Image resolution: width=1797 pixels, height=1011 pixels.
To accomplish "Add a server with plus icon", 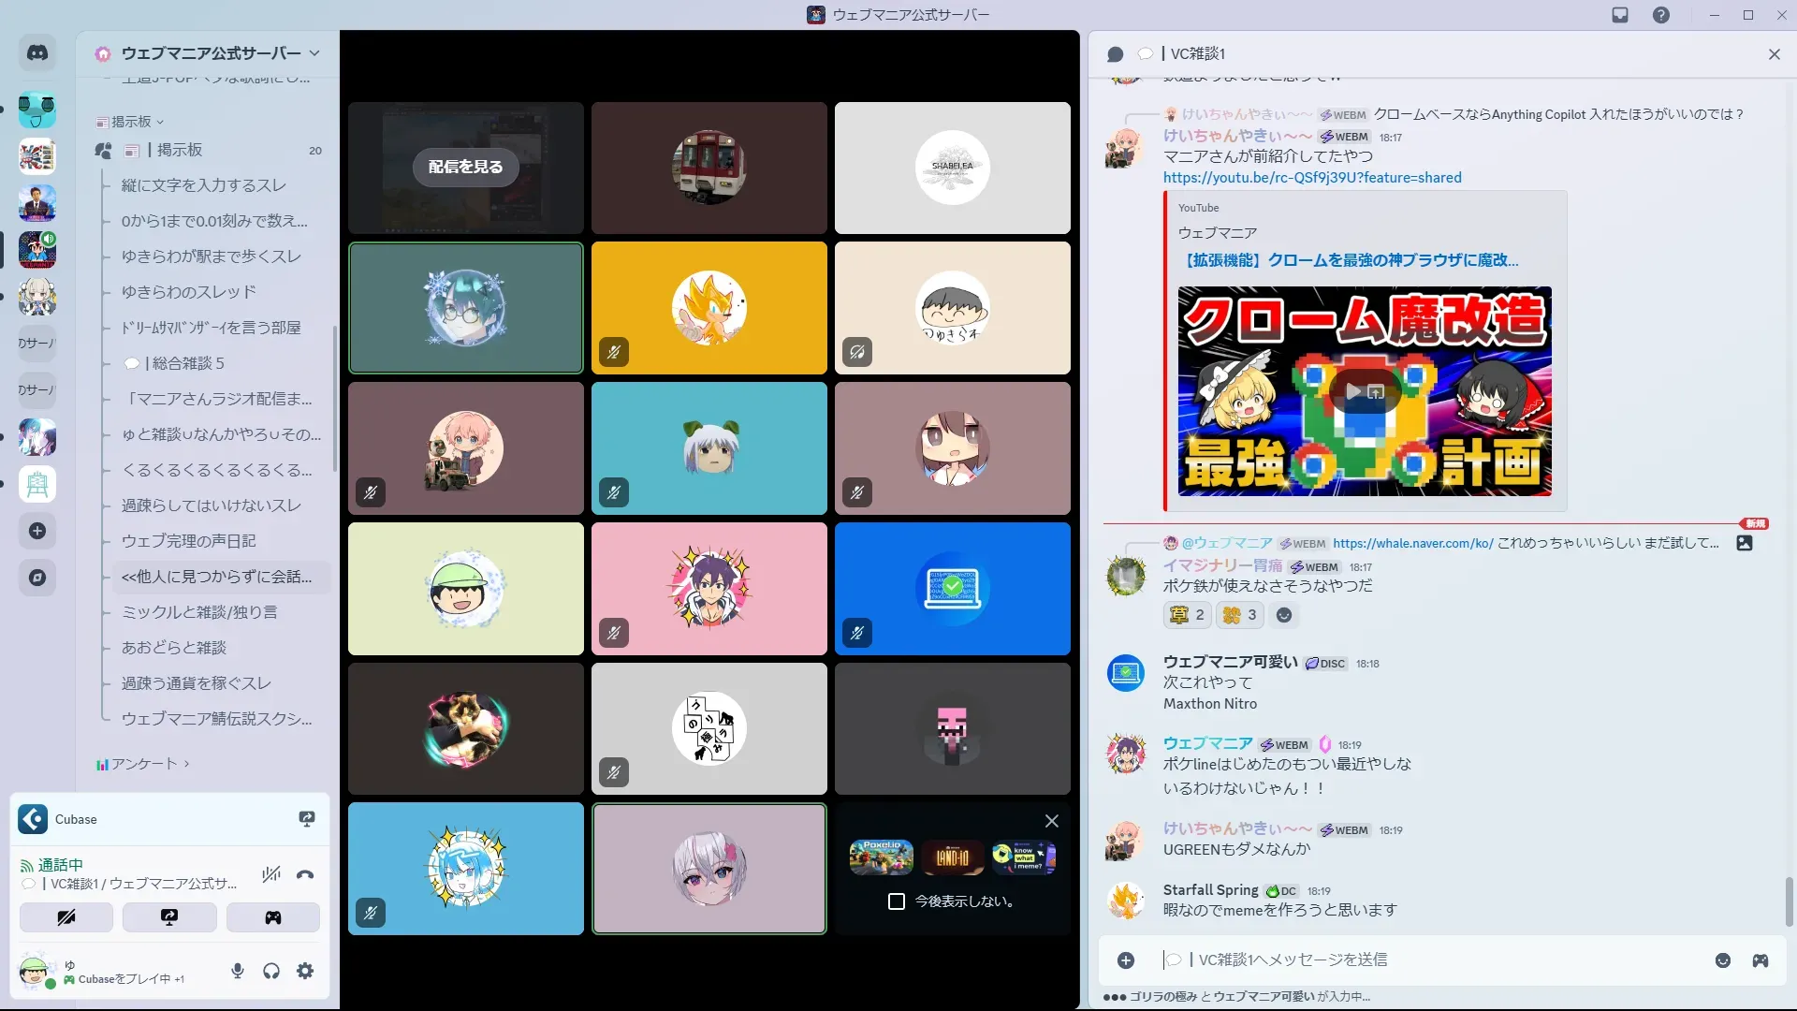I will pyautogui.click(x=37, y=531).
